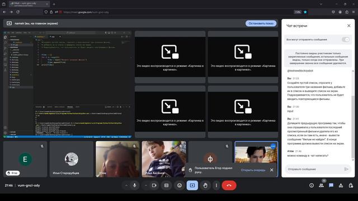The image size is (358, 201).
Task: Open the list all tabs dropdown
Action: point(321,4)
